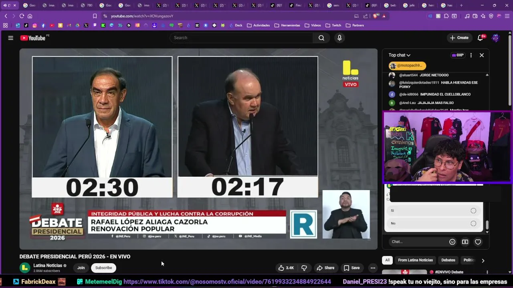The height and width of the screenshot is (288, 513).
Task: Select the 'Sí' poll option
Action: pos(434,210)
